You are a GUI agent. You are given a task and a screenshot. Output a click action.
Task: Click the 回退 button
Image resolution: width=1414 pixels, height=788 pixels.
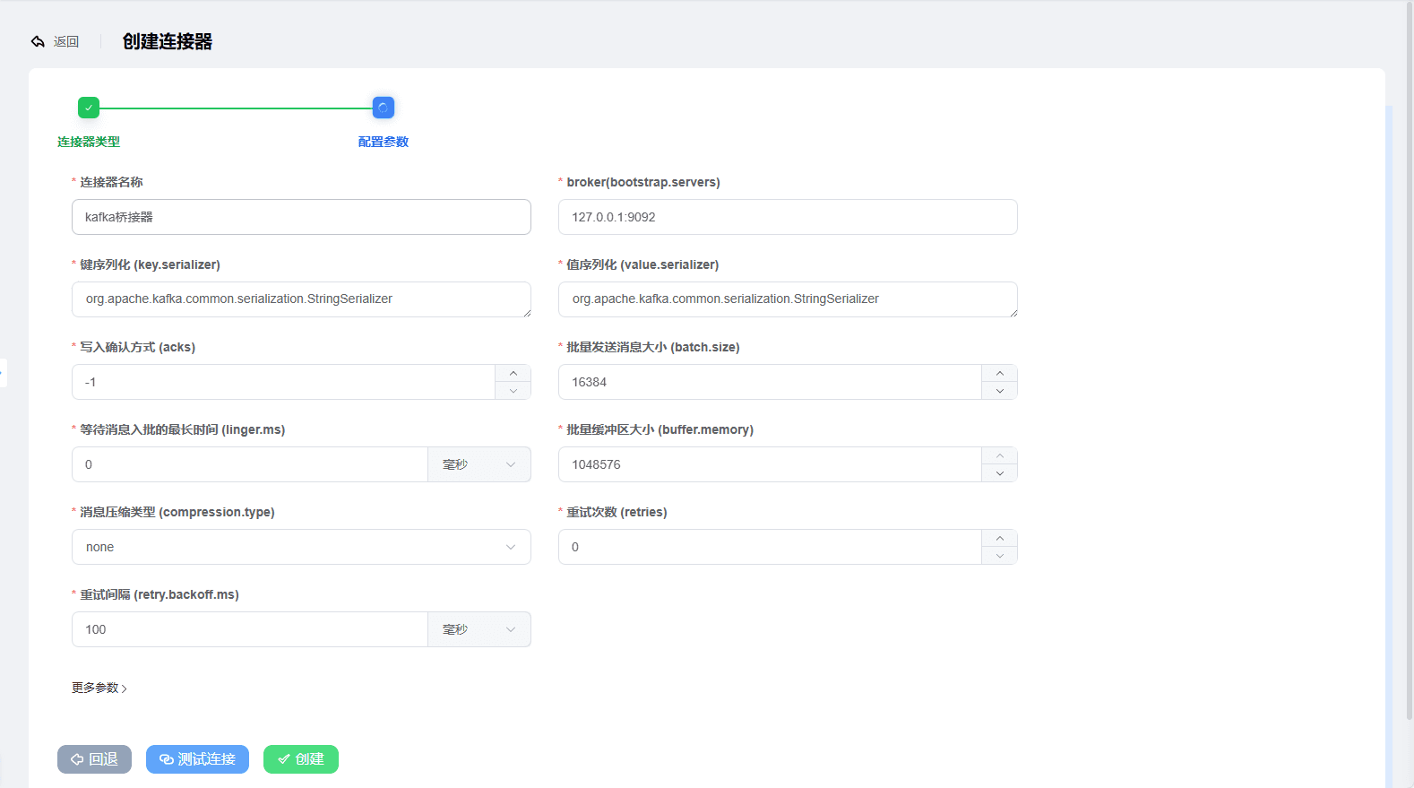[94, 759]
